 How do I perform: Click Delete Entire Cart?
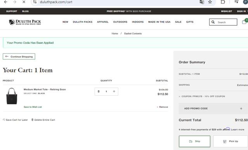click(x=43, y=120)
